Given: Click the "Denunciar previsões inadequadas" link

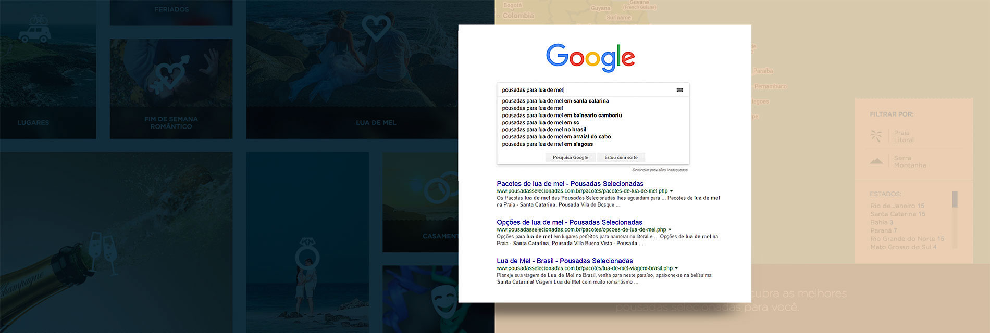Looking at the screenshot, I should click(660, 170).
